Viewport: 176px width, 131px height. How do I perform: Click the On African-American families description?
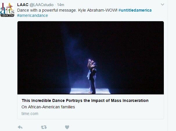pyautogui.click(x=48, y=107)
